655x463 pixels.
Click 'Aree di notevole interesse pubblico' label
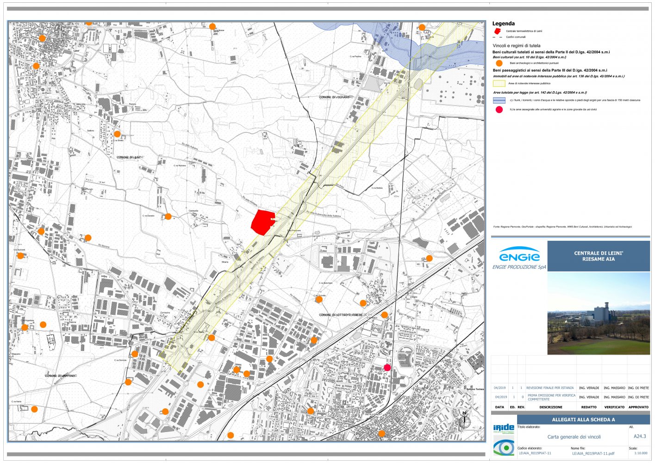coord(530,83)
